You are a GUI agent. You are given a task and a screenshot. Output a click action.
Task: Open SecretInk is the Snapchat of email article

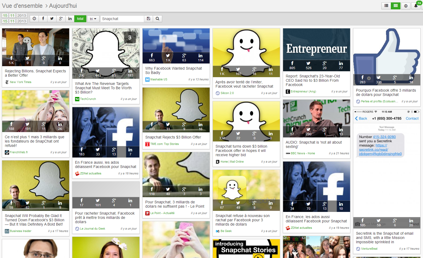385,238
